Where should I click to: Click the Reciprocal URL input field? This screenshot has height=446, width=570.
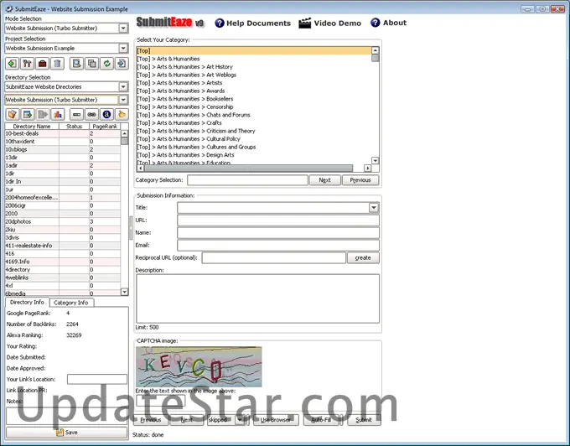(x=274, y=257)
